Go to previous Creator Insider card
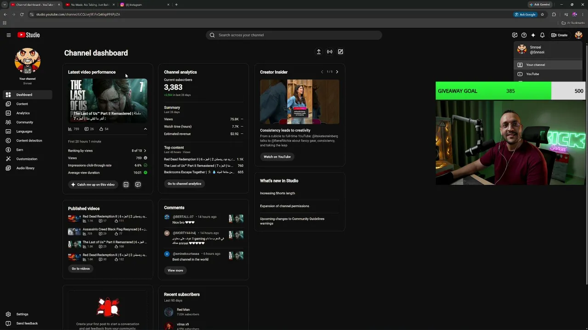This screenshot has height=330, width=588. 322,72
